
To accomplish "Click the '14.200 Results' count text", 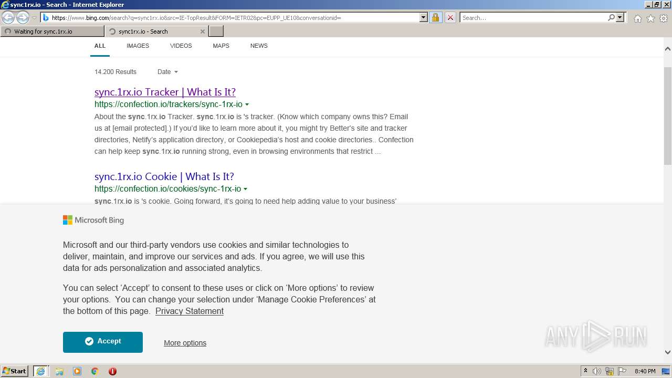I will (x=115, y=72).
